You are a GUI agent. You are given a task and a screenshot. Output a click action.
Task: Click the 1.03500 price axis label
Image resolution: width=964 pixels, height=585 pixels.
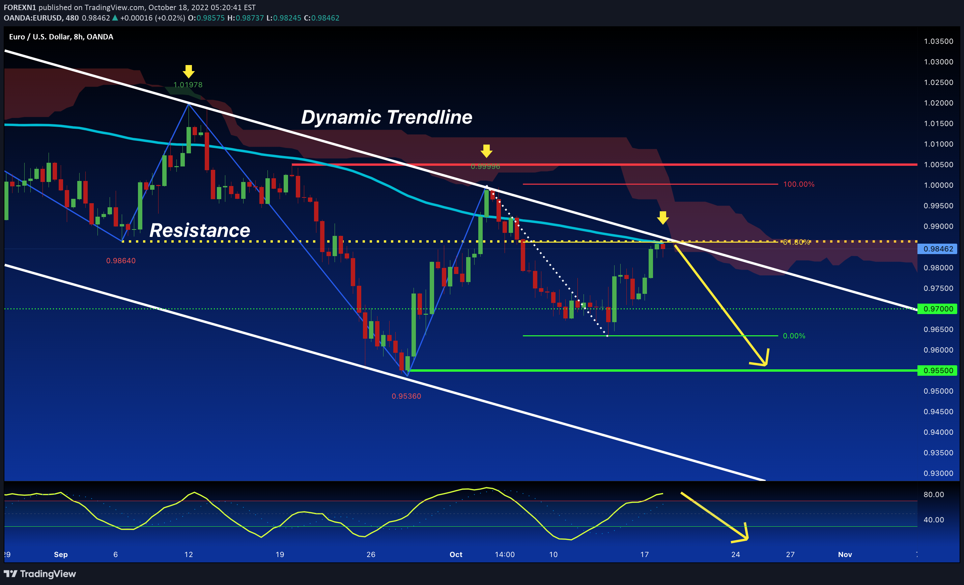click(939, 41)
